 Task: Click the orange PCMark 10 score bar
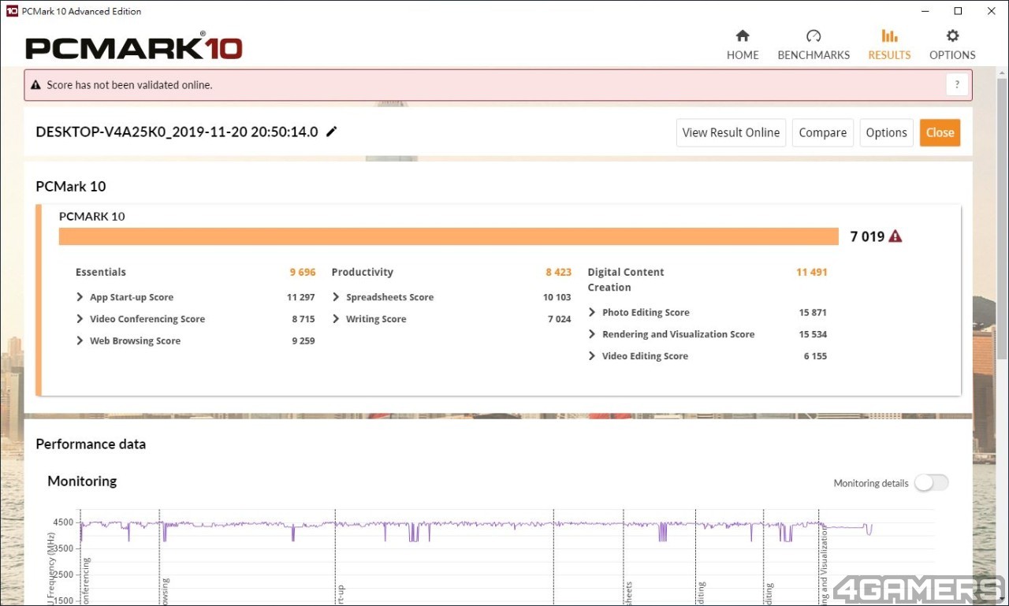point(449,236)
